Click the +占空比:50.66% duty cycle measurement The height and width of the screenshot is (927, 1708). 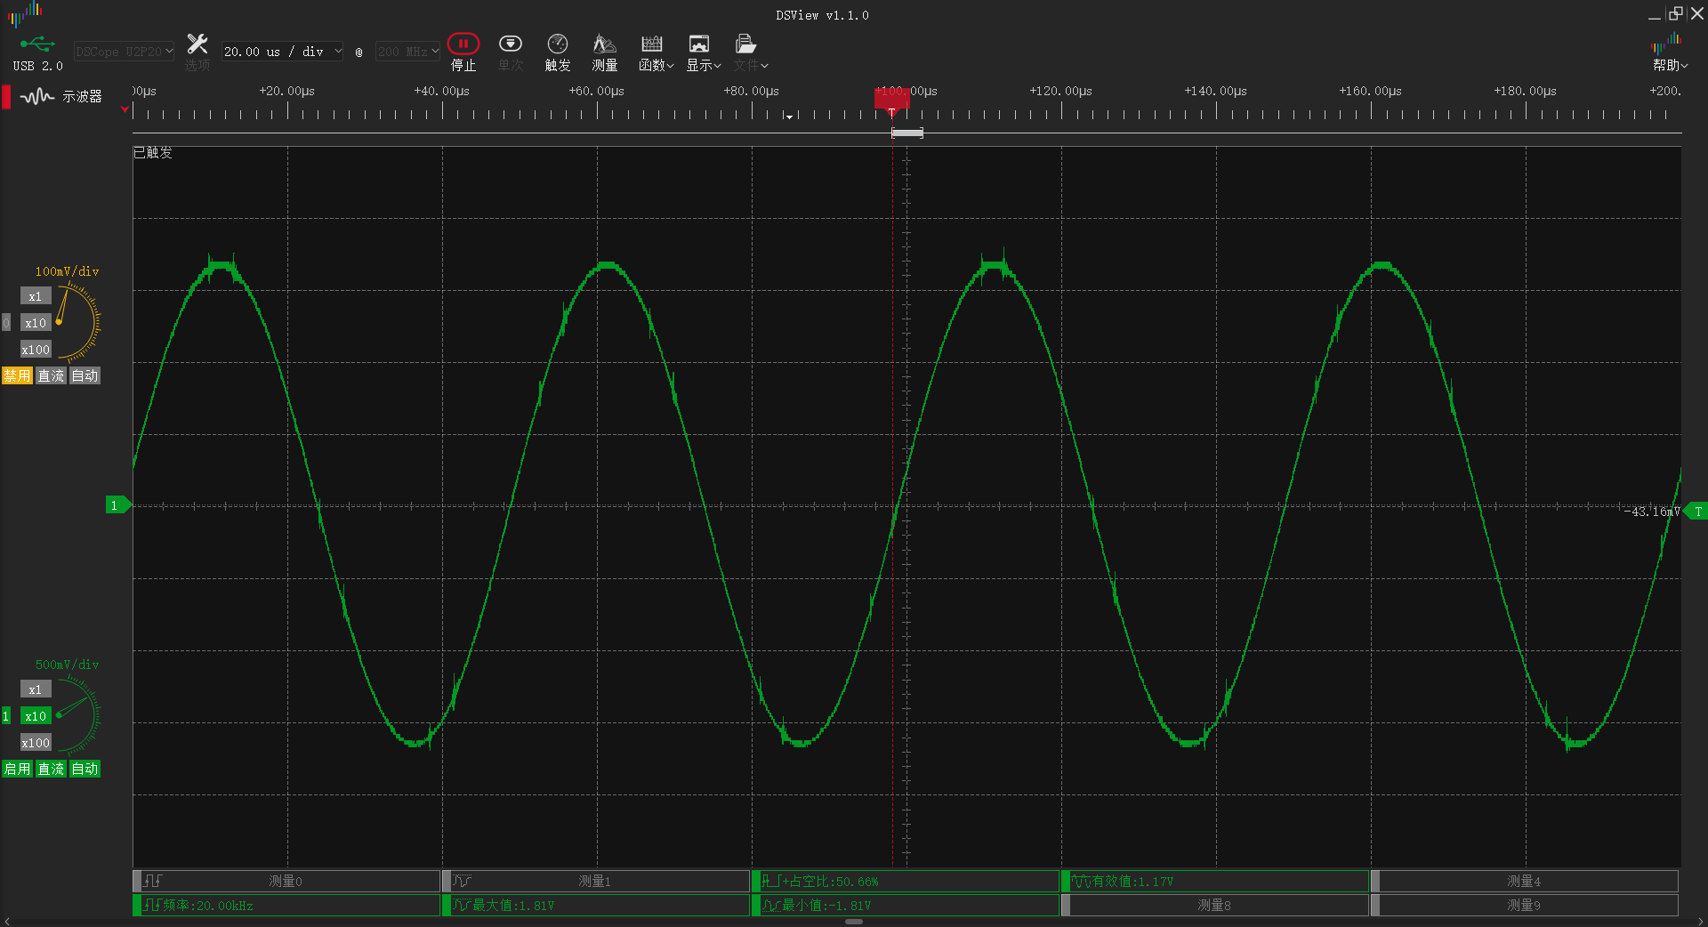coord(906,881)
